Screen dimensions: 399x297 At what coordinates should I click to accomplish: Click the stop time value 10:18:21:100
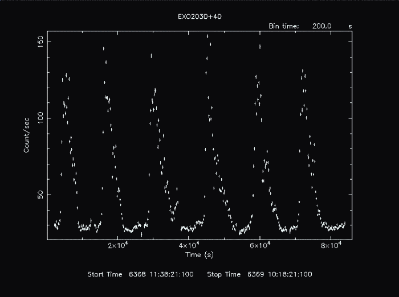tap(290, 274)
